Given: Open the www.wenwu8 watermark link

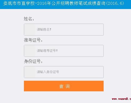Looking at the screenshot, I should point(121,99).
